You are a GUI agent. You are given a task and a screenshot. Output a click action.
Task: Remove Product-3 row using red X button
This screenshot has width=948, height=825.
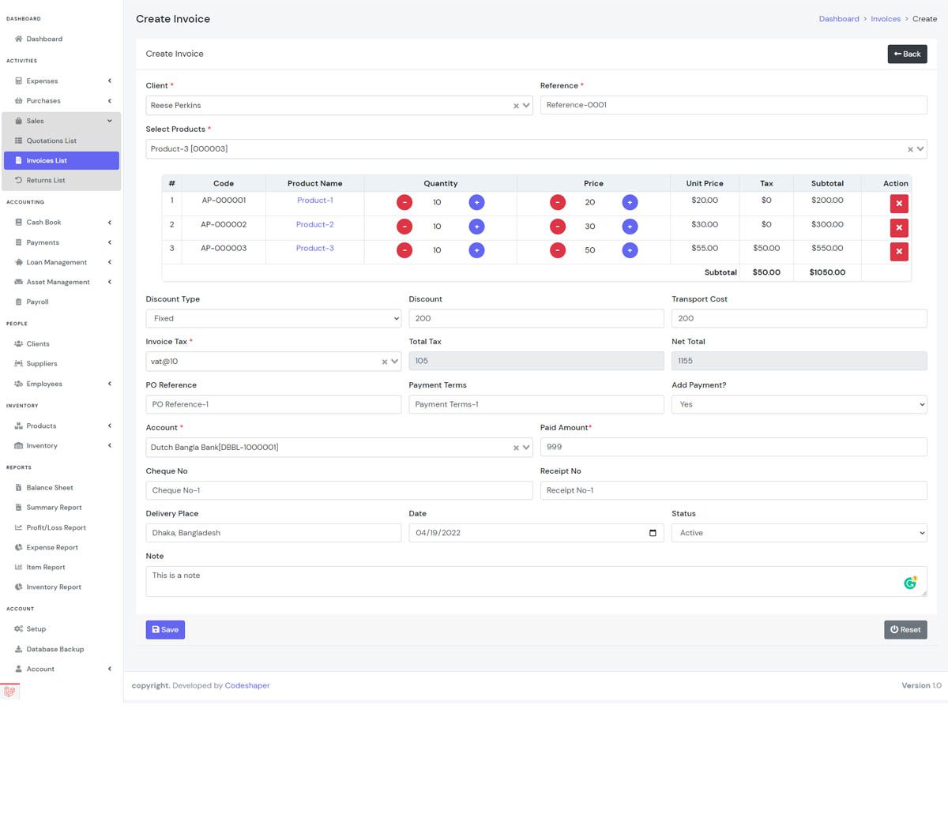tap(898, 252)
